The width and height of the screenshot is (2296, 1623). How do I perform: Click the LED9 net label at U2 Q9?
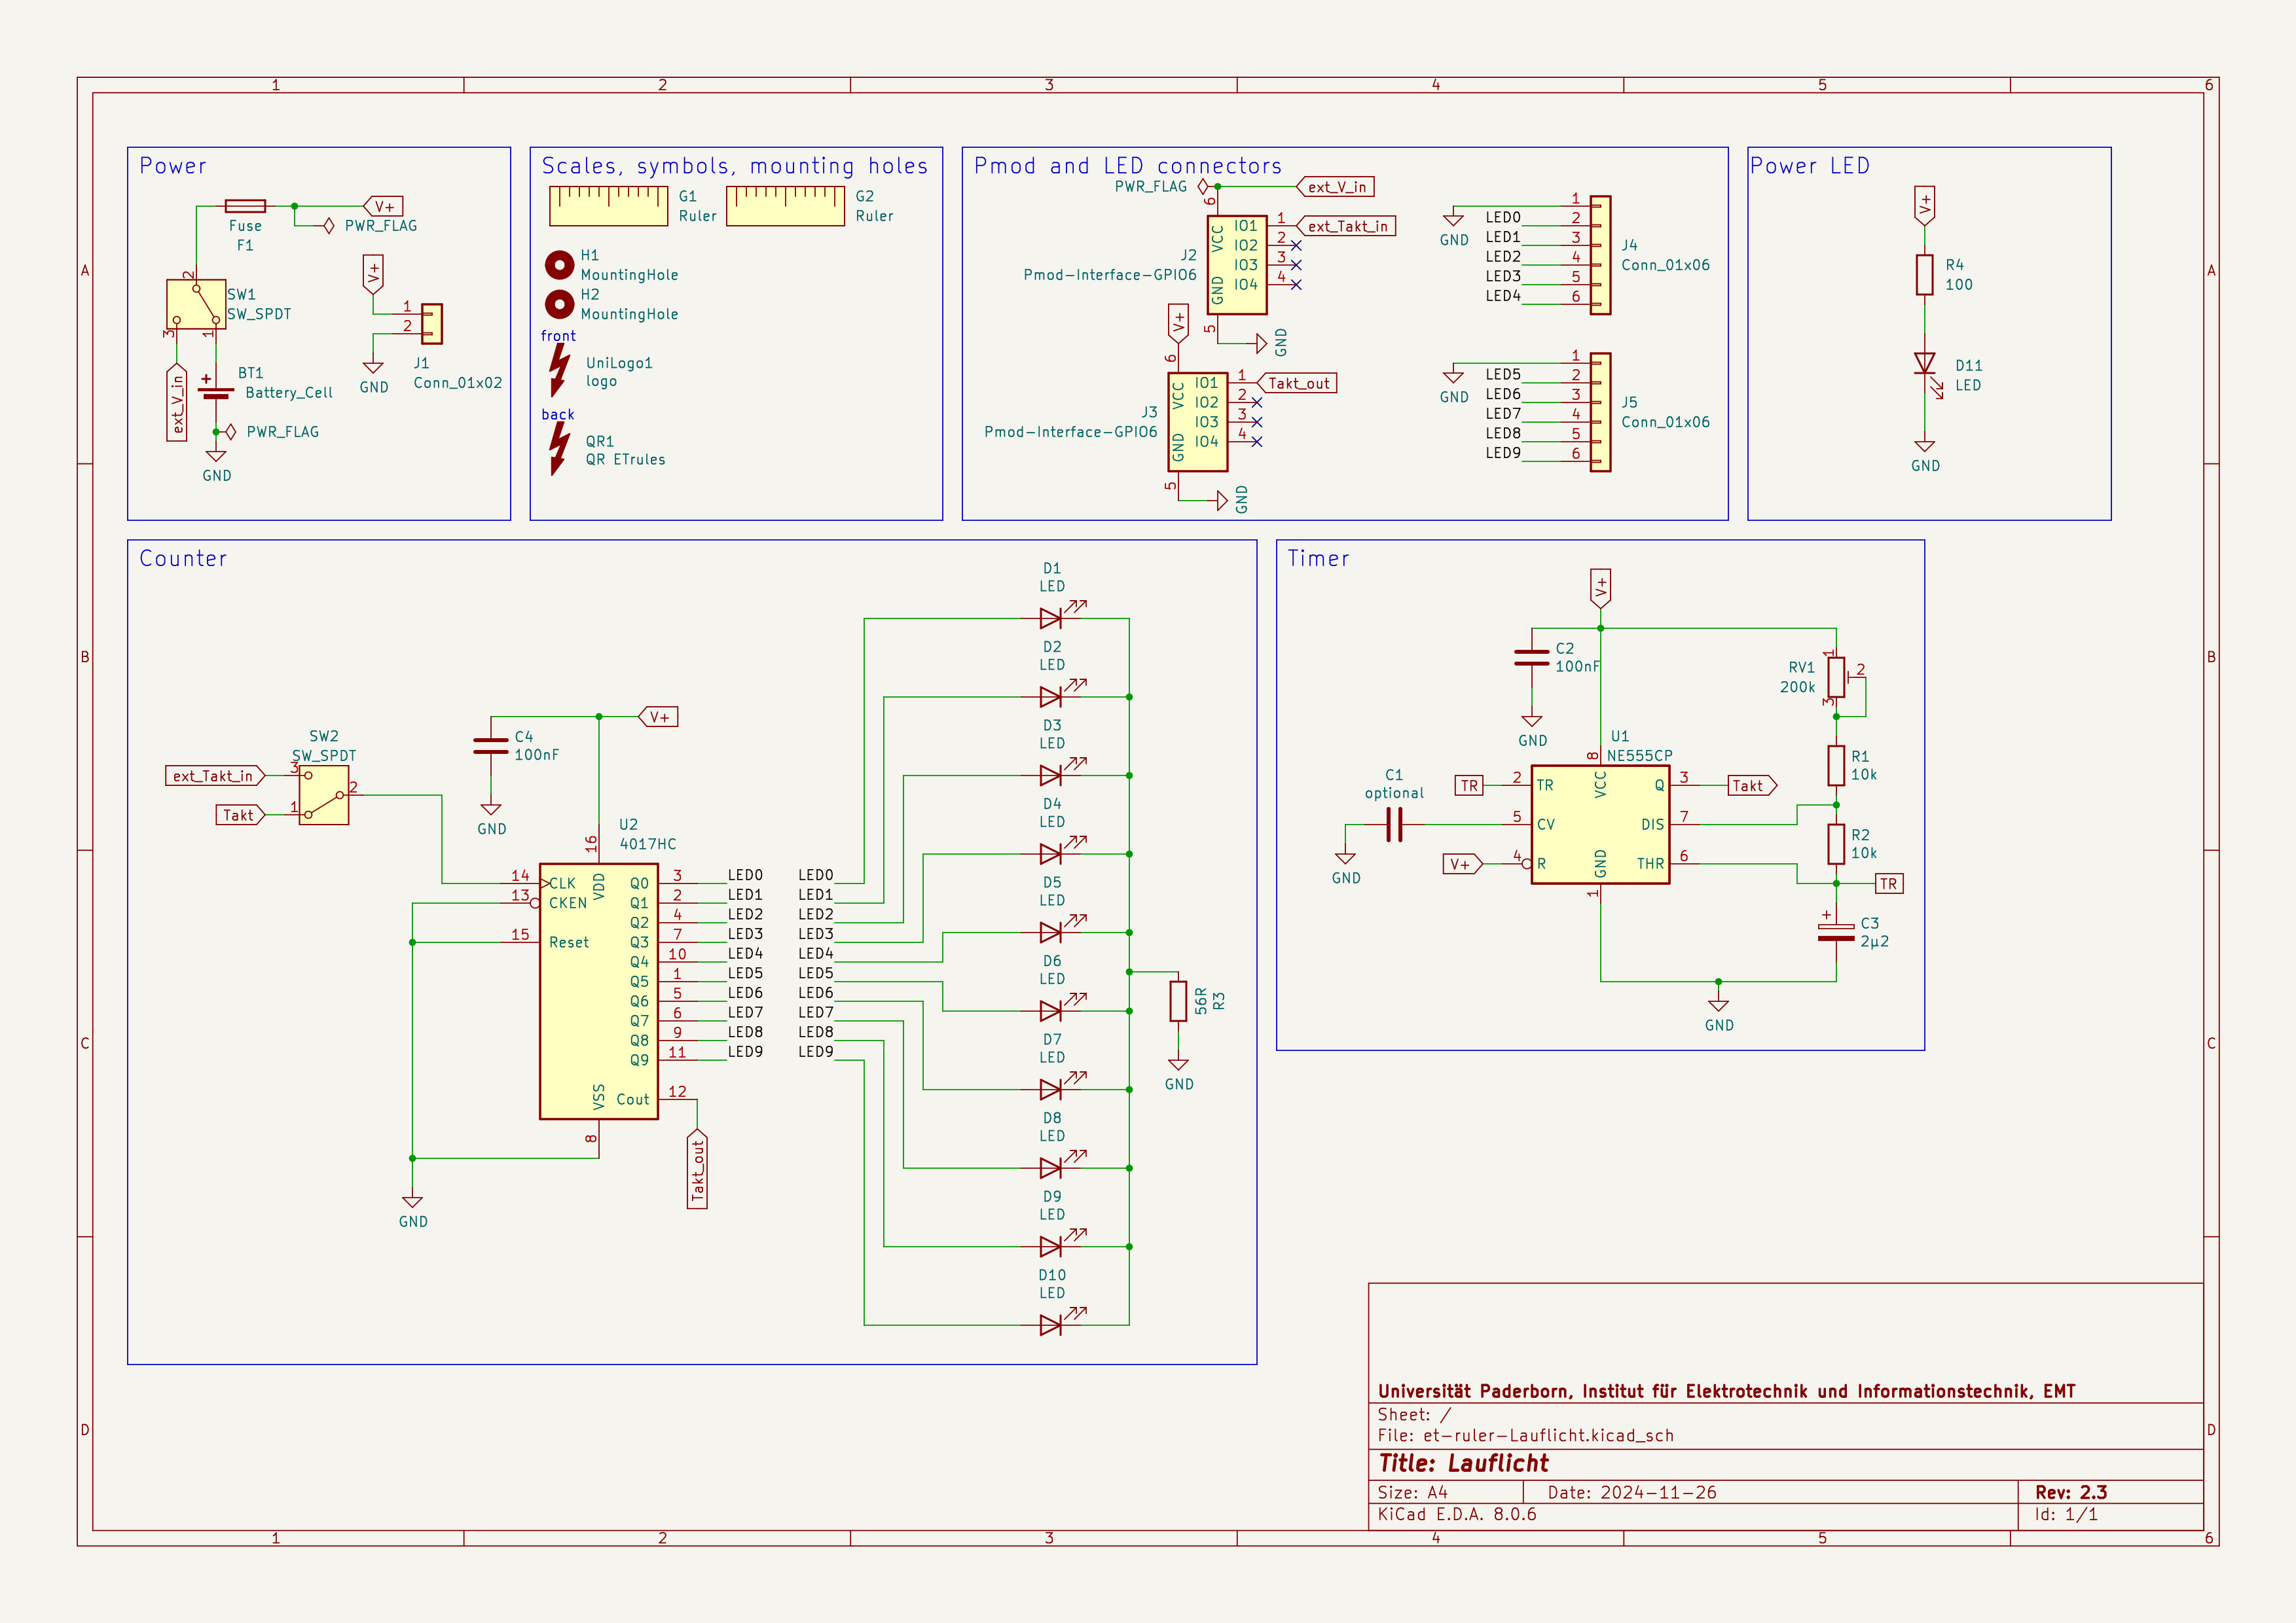745,1052
